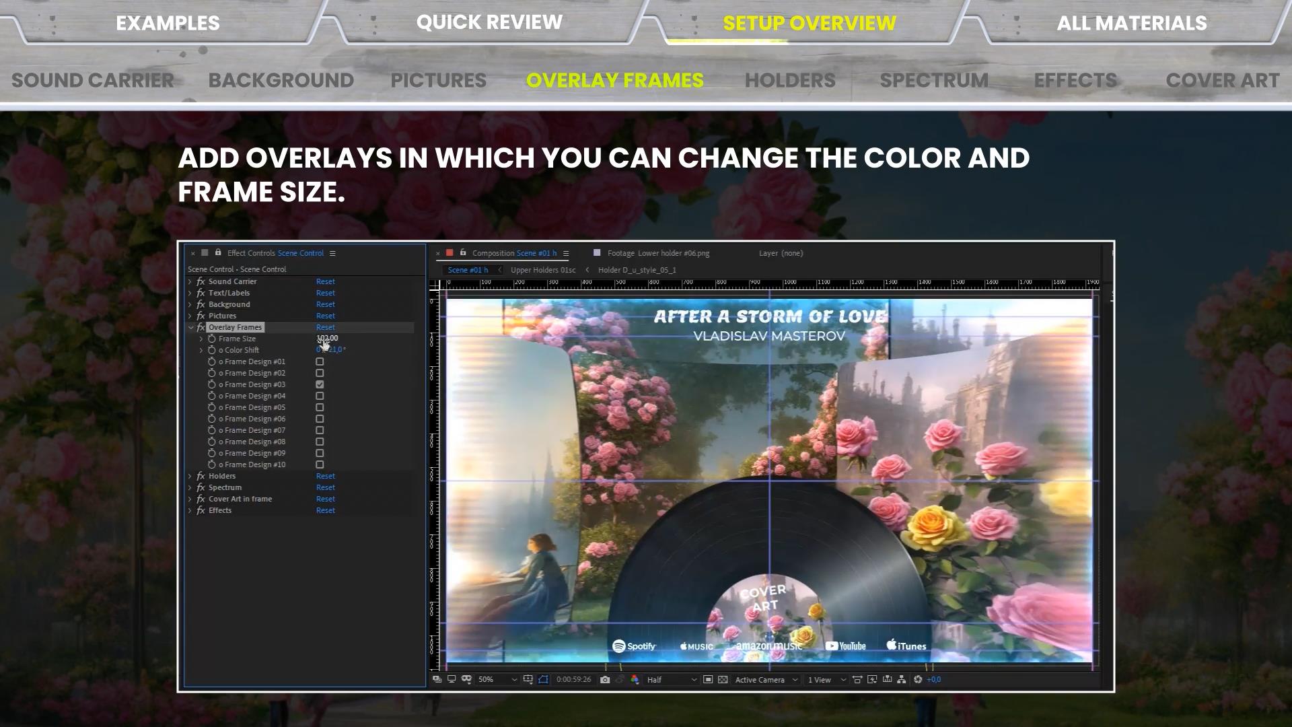Open grid and guide options icon
Screen dimensions: 1292x727
[x=528, y=680]
